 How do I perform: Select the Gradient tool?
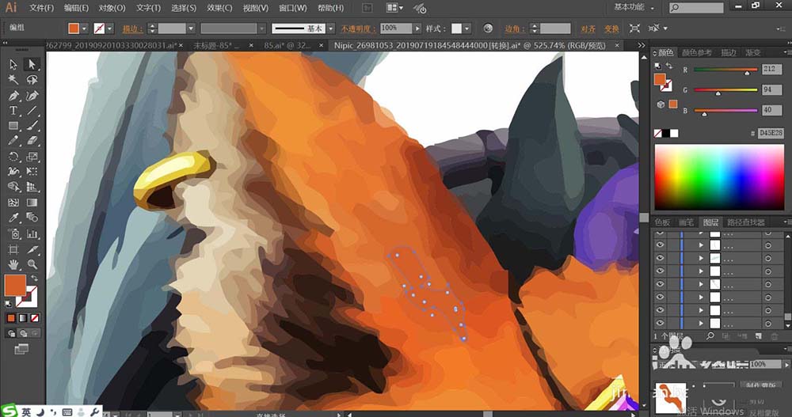click(x=32, y=203)
